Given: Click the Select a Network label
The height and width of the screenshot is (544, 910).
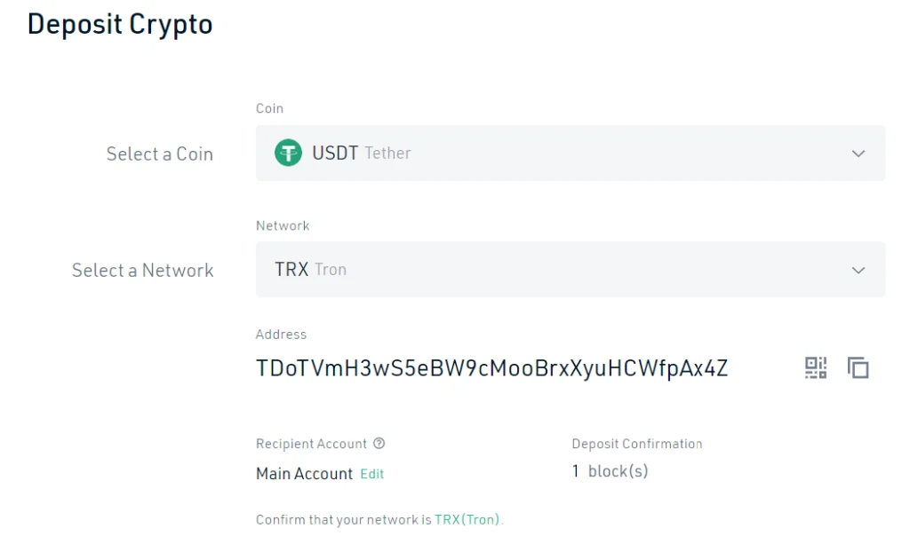Looking at the screenshot, I should [x=142, y=271].
